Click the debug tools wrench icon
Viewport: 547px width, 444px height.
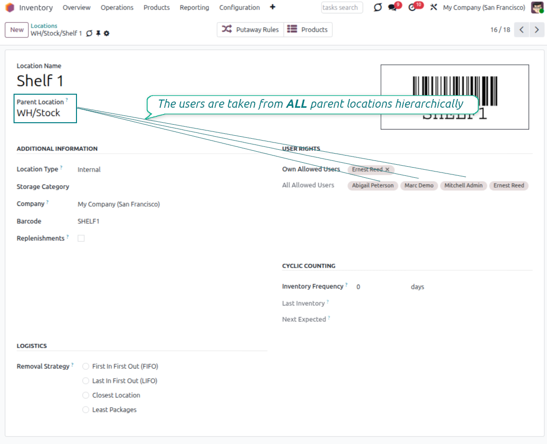click(434, 8)
